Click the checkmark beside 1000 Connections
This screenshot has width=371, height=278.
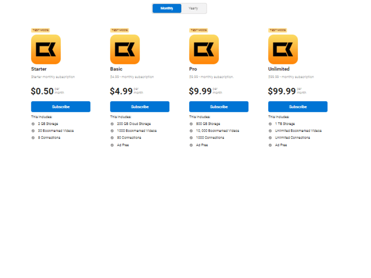[x=191, y=138]
